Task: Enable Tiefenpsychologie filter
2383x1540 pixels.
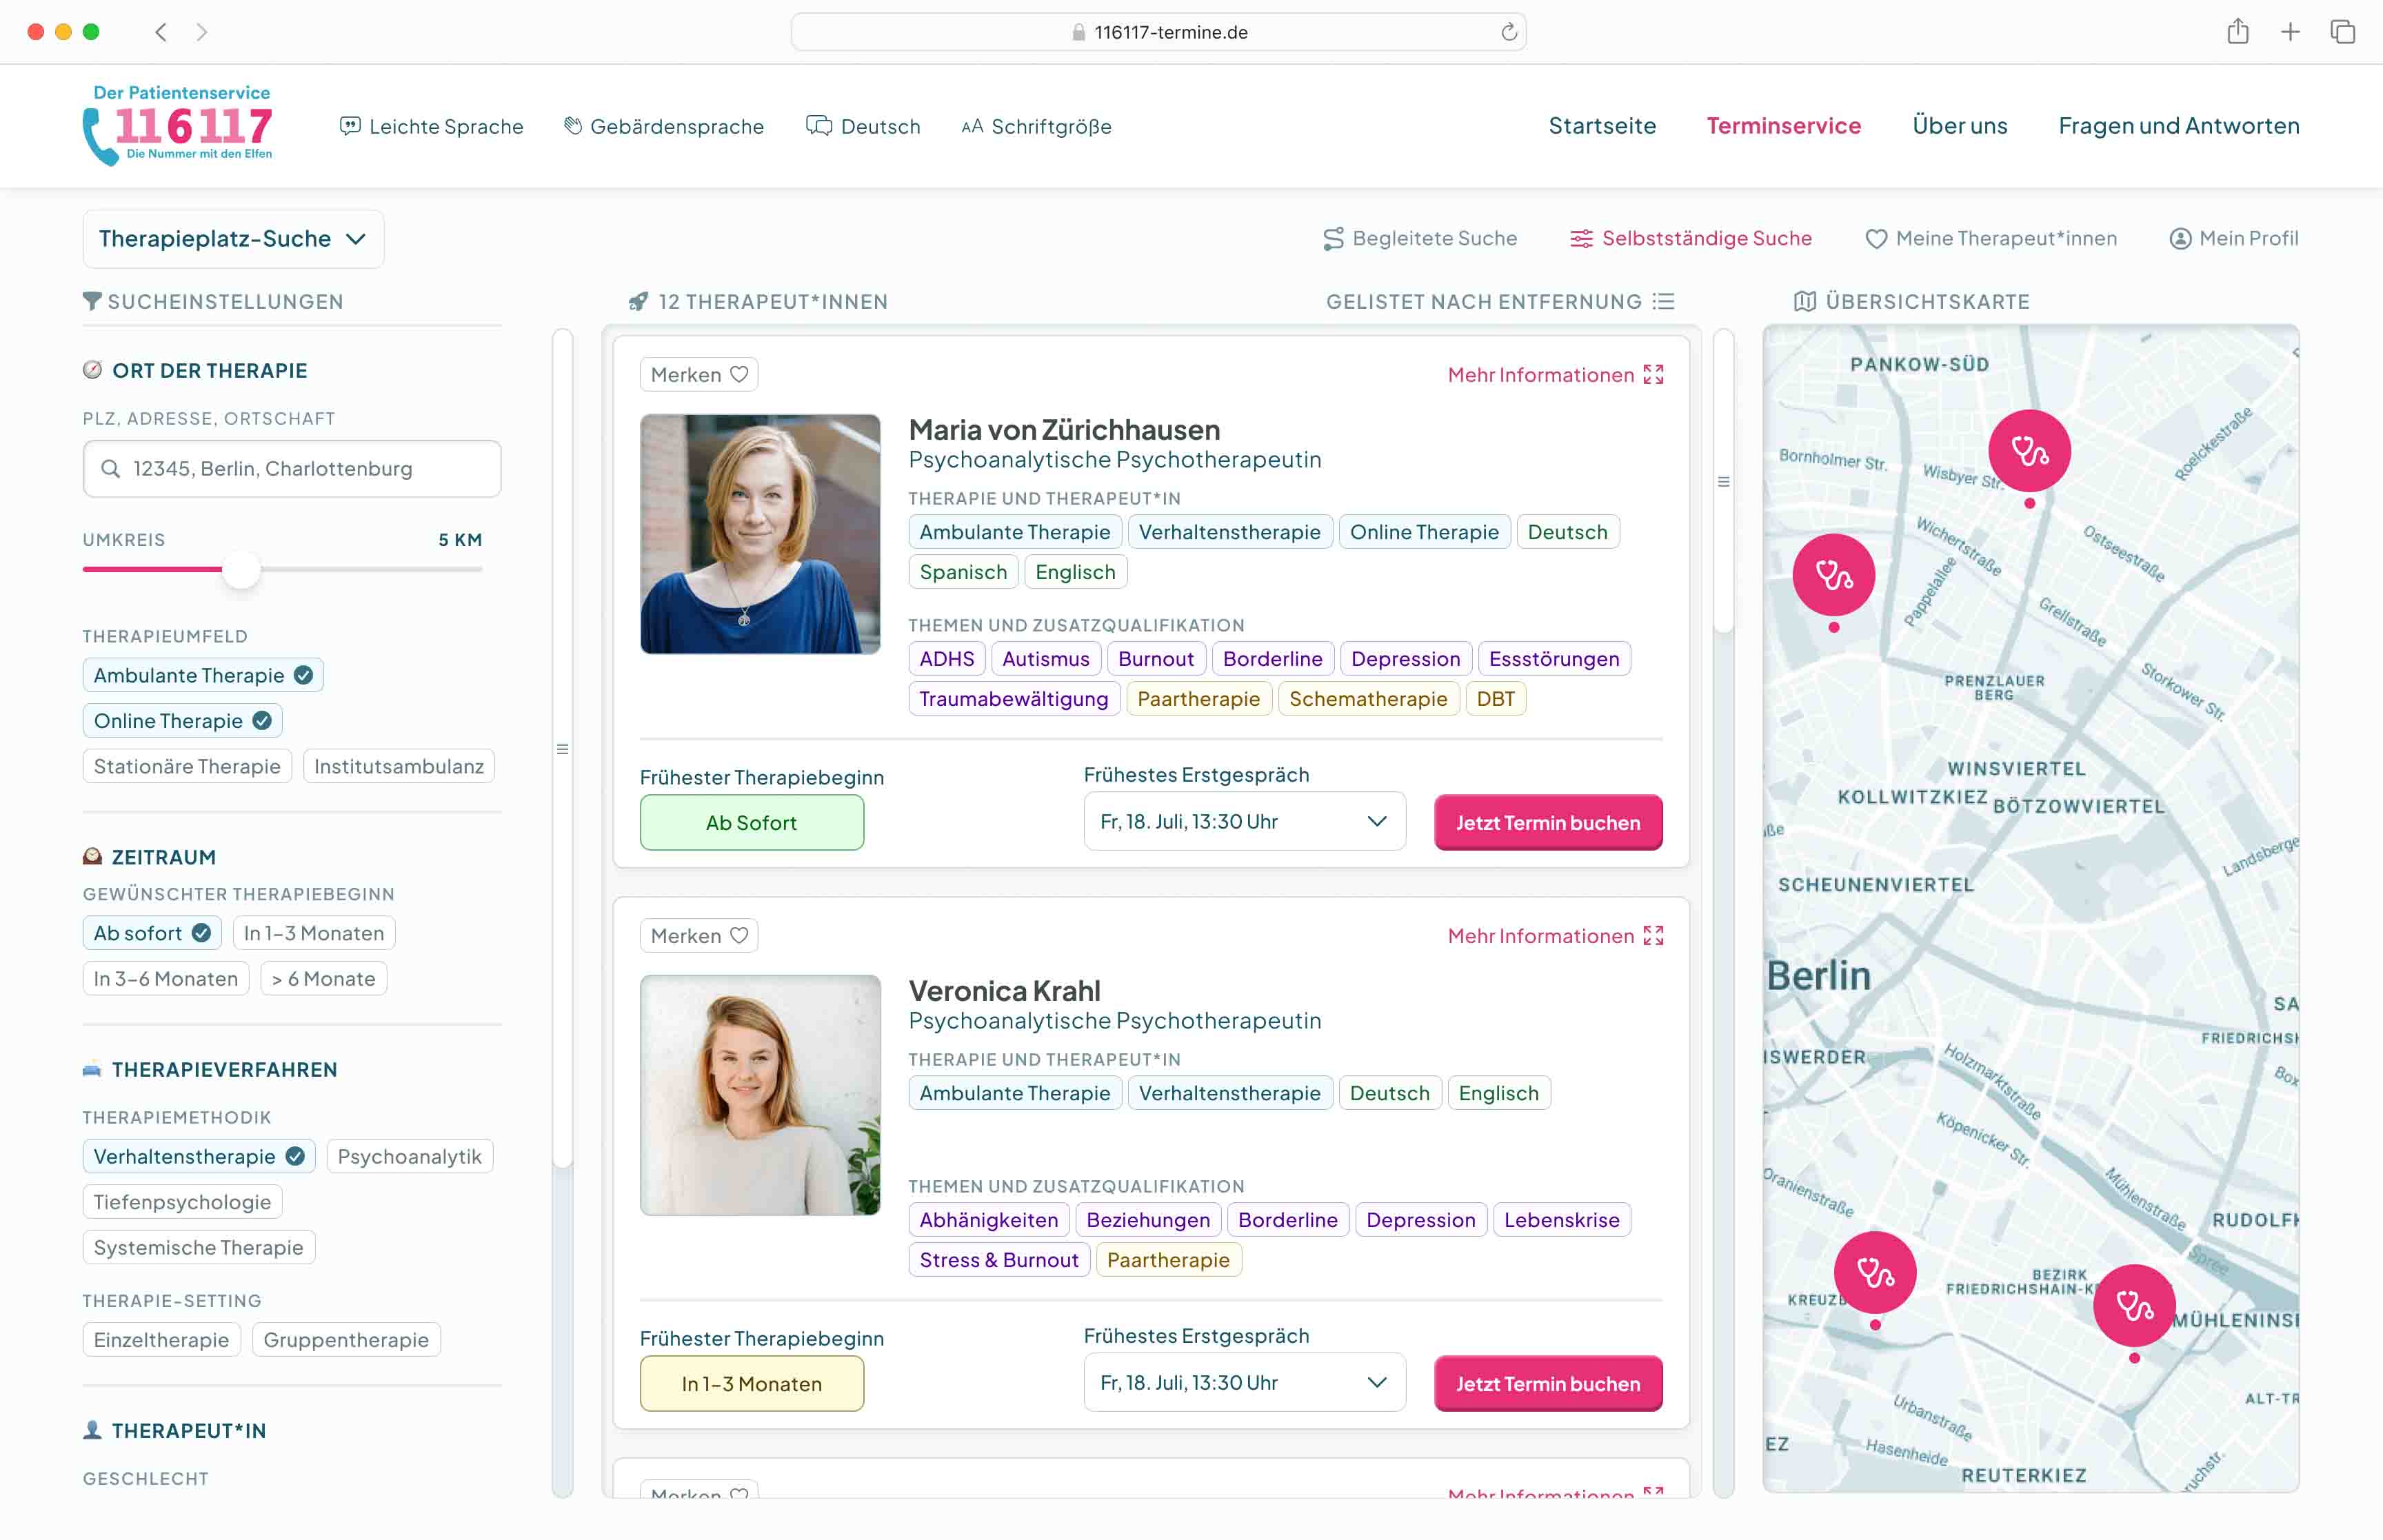Action: [x=183, y=1202]
